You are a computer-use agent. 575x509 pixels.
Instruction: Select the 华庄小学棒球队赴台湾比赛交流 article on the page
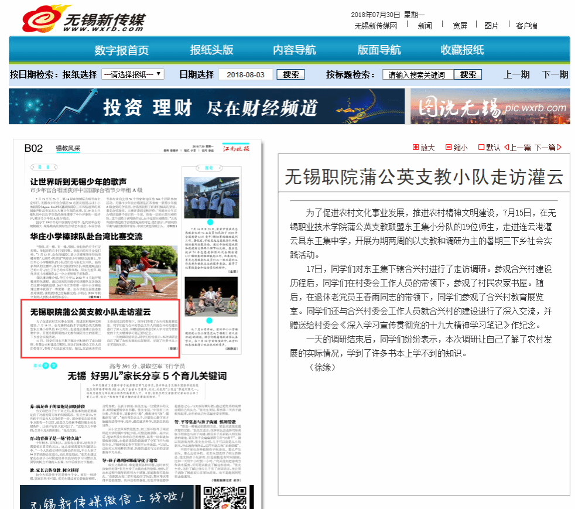[86, 237]
